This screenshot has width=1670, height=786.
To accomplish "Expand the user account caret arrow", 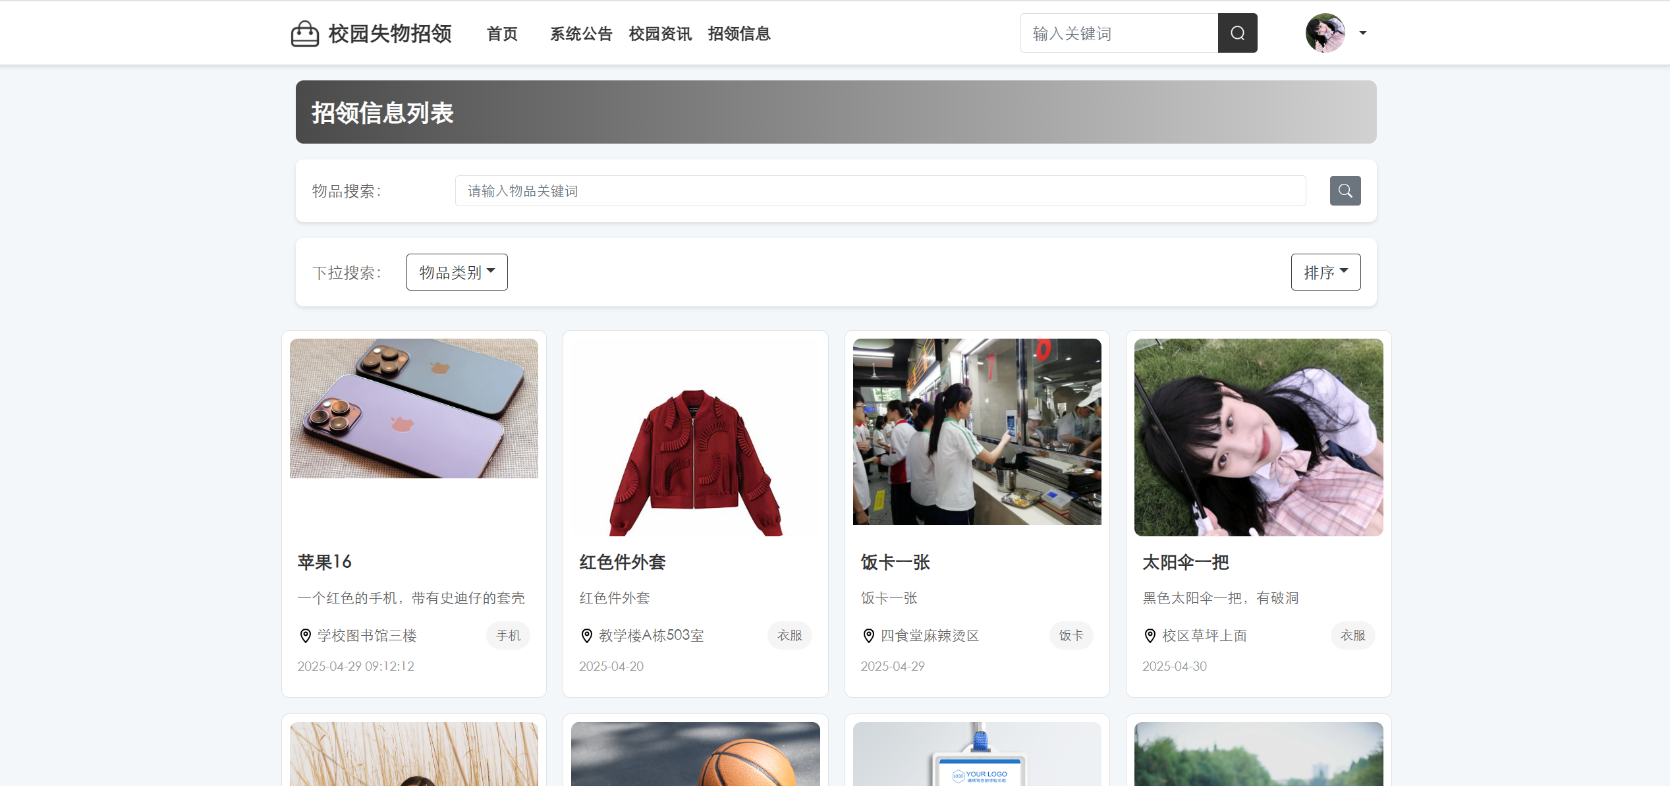I will 1363,33.
